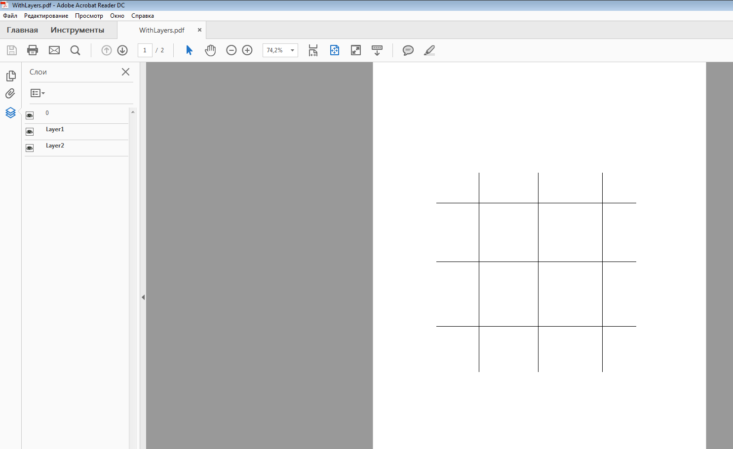Print the document with printer icon
733x449 pixels.
(x=33, y=50)
